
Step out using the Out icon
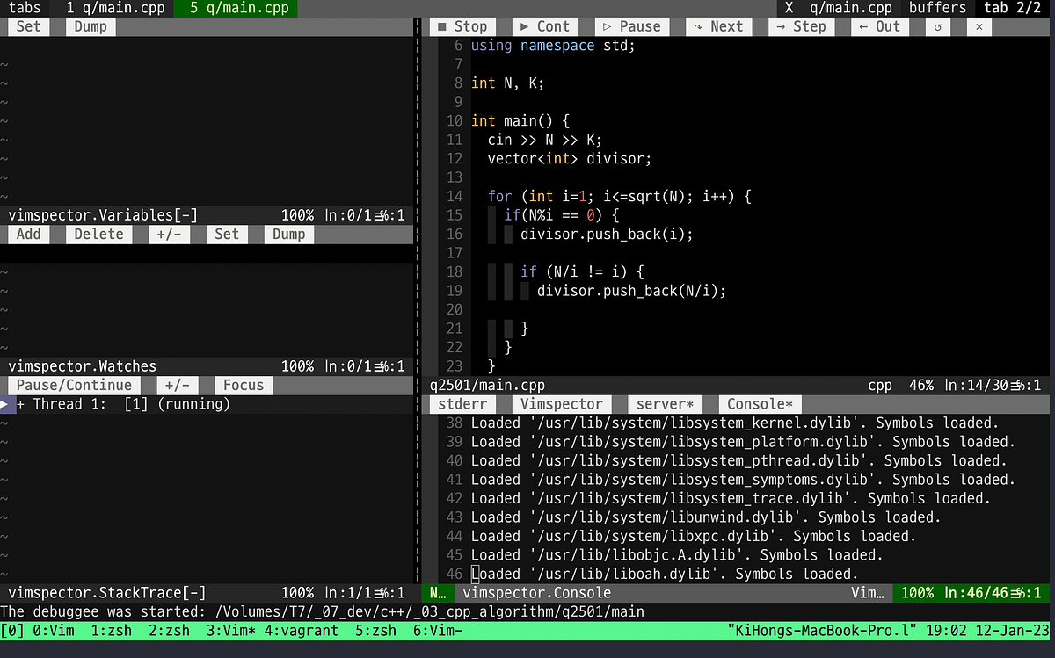tap(879, 26)
